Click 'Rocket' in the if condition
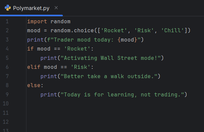204x132 pixels. pos(77,49)
